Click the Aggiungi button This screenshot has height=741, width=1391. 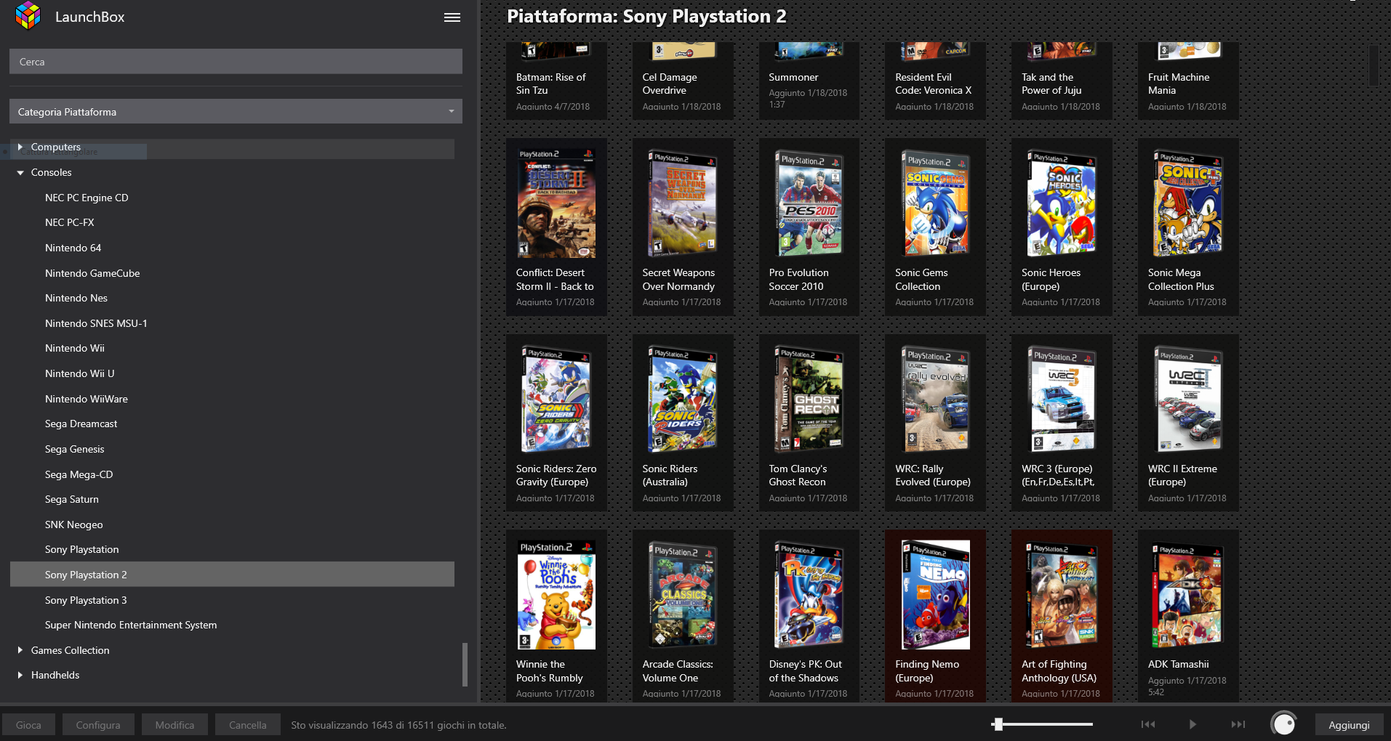coord(1349,724)
